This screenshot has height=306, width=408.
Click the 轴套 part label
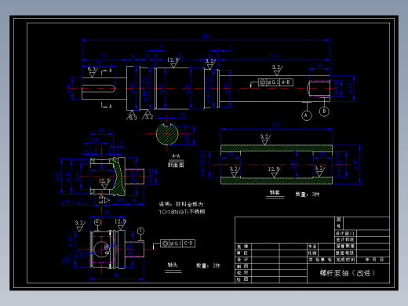coord(275,192)
